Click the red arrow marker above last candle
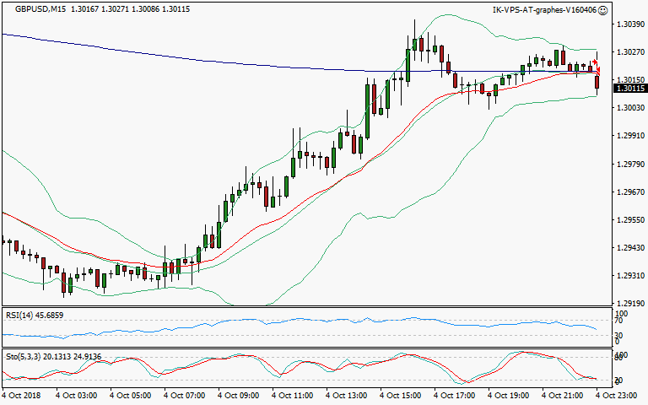The image size is (648, 405). click(x=594, y=62)
